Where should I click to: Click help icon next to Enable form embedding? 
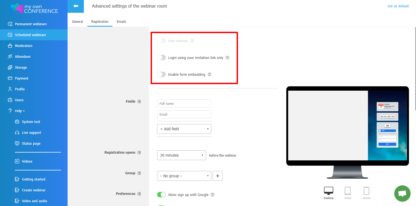pyautogui.click(x=209, y=74)
